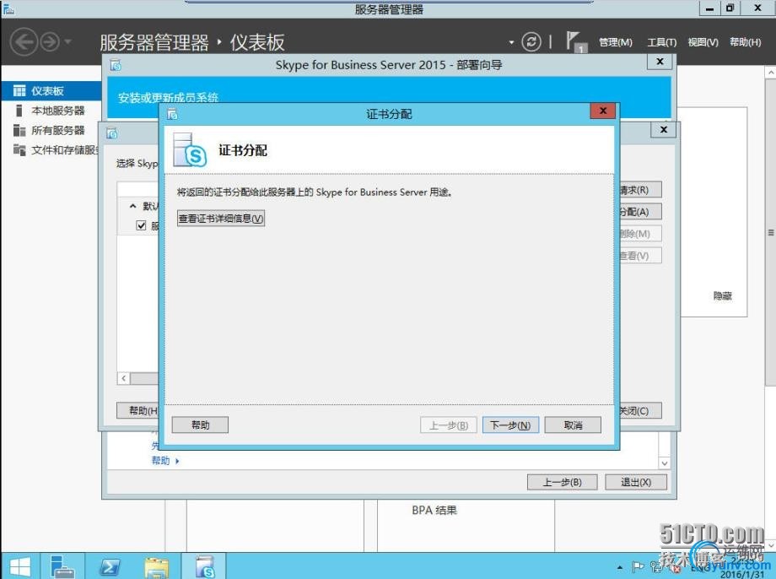Click the Local Server sidebar icon

pos(19,111)
